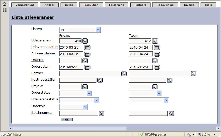Click the Ankomstdatum label link
The image size is (221, 137).
[43, 53]
